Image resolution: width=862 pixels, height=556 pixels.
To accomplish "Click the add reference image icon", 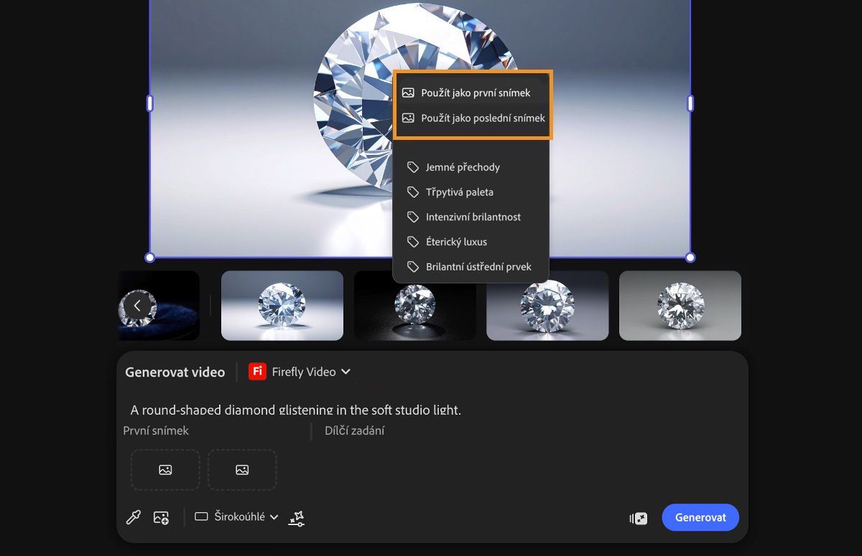I will 161,517.
